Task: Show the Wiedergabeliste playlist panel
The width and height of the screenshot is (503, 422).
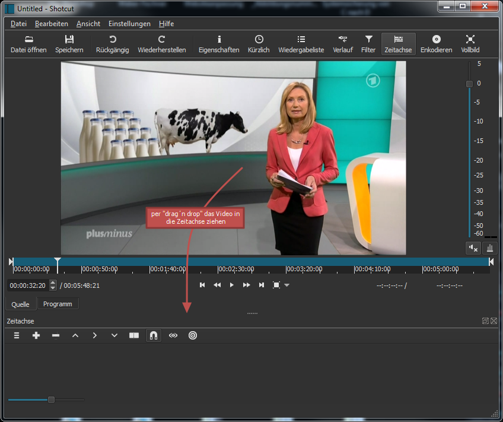Action: tap(301, 43)
